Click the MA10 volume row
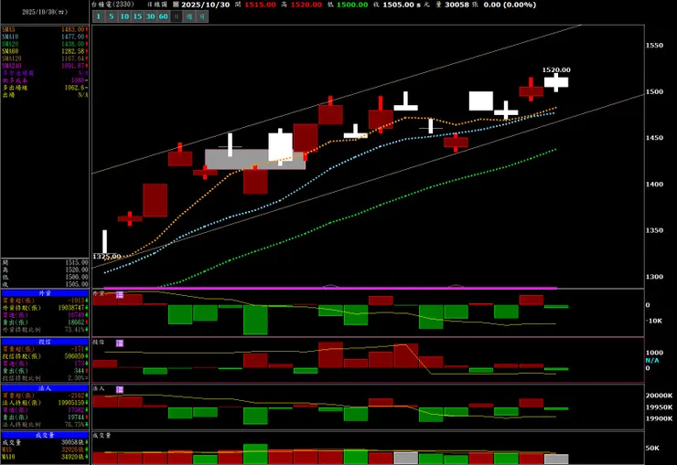Screen dimensions: 677x465 pyautogui.click(x=45, y=457)
